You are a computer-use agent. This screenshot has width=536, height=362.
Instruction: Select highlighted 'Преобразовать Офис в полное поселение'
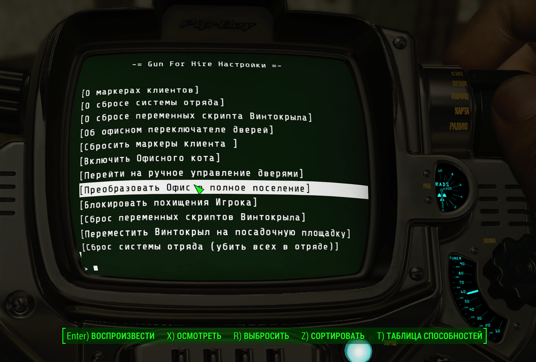click(194, 189)
